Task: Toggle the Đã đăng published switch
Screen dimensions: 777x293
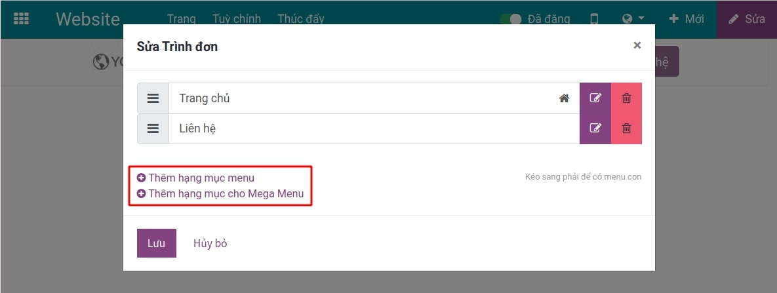Action: pos(510,19)
